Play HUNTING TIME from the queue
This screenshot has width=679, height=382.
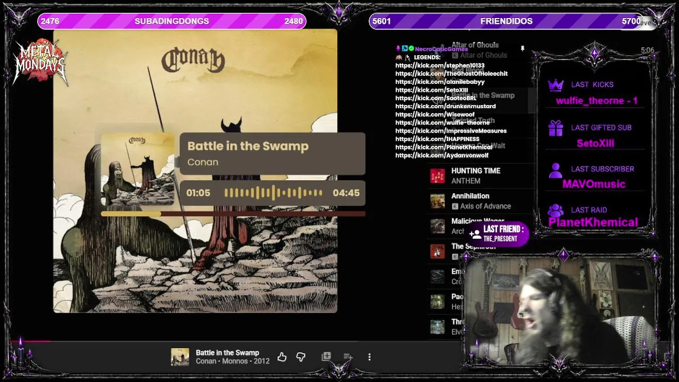476,171
